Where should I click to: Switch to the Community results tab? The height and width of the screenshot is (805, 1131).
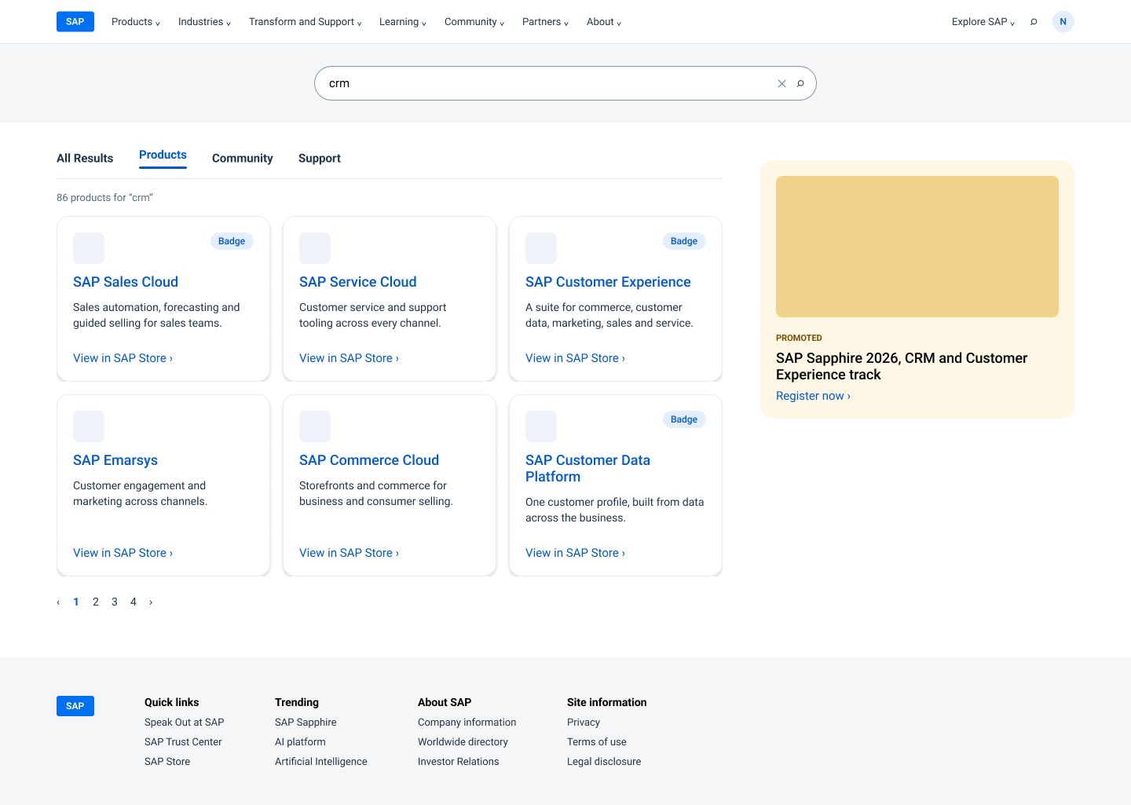pyautogui.click(x=243, y=159)
